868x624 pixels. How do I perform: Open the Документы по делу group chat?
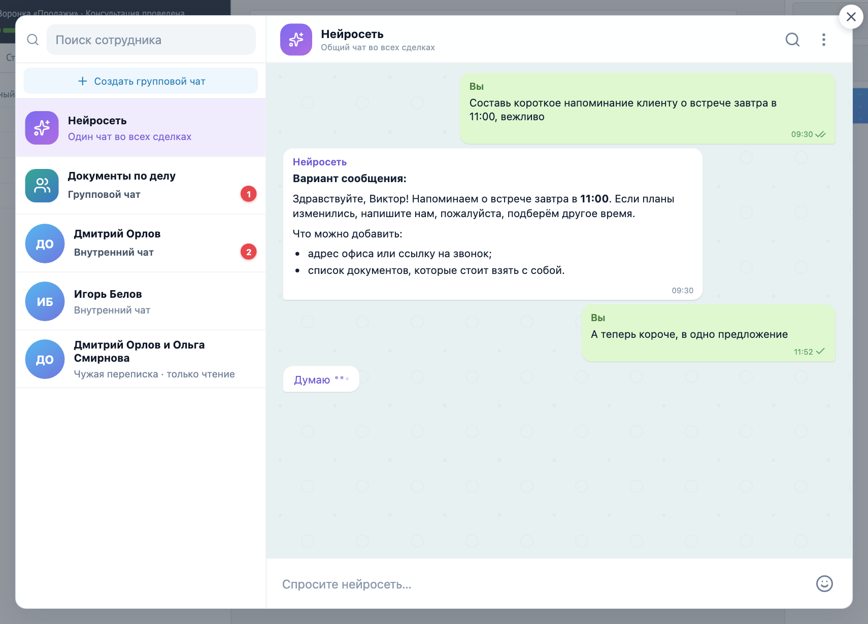[x=141, y=186]
